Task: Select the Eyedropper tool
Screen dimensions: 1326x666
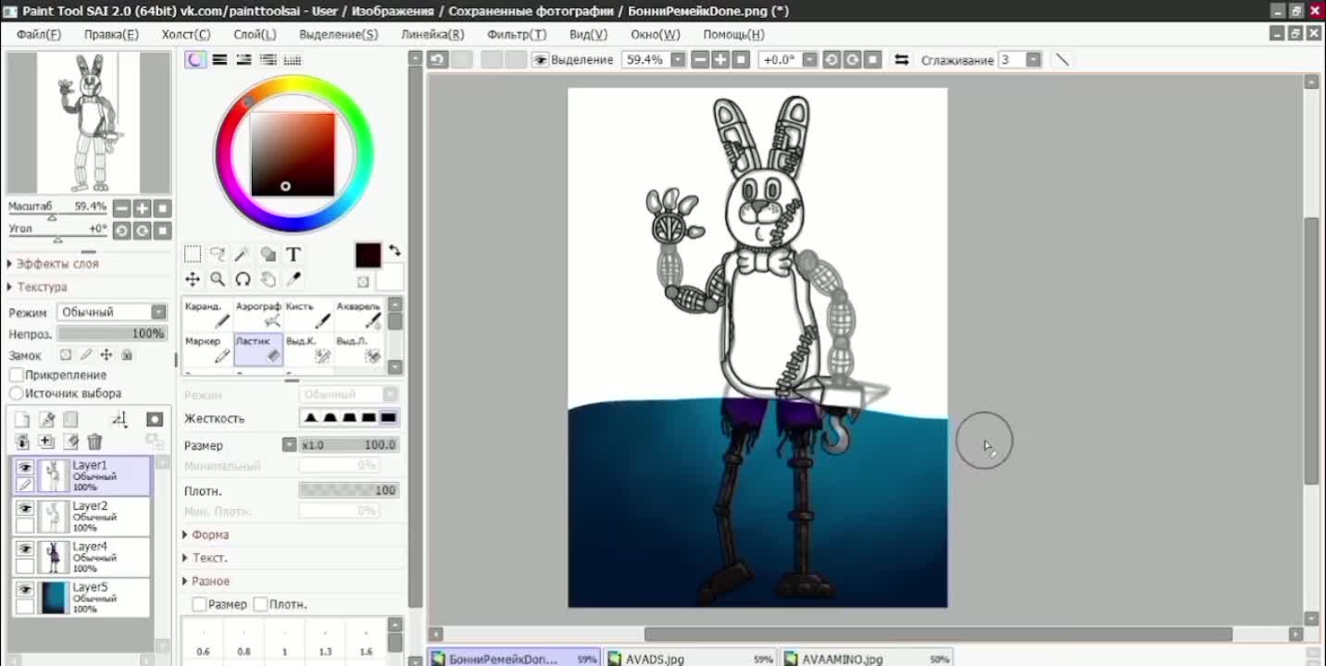Action: (x=293, y=279)
